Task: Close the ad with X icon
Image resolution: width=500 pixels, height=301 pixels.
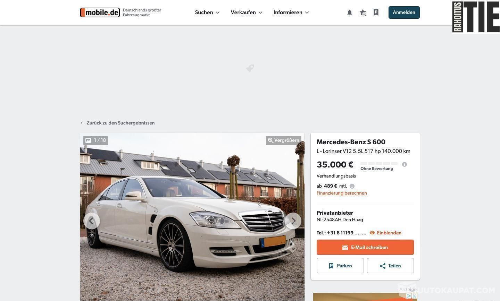Action: coord(414,296)
